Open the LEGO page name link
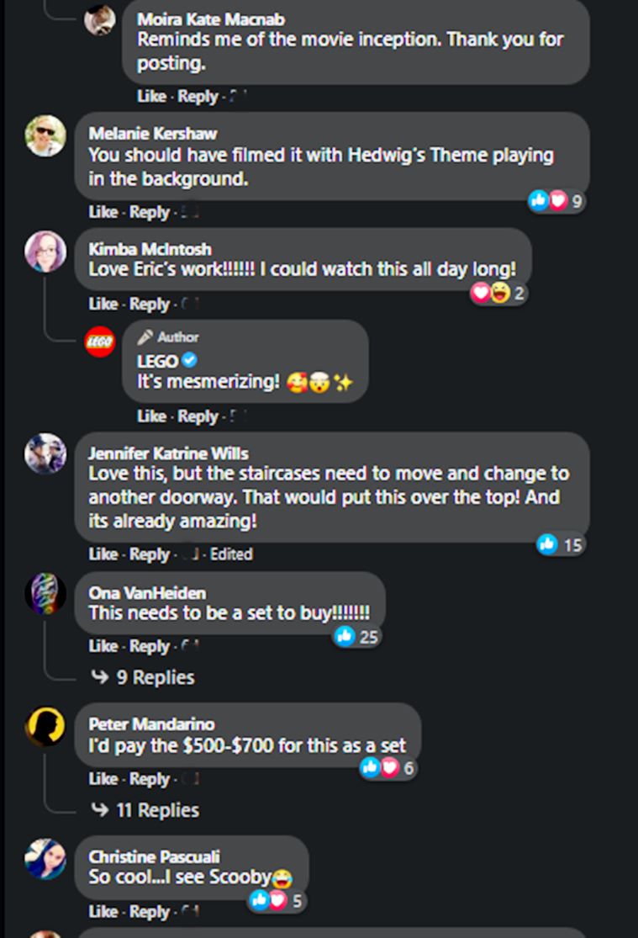This screenshot has height=938, width=638. [x=157, y=360]
